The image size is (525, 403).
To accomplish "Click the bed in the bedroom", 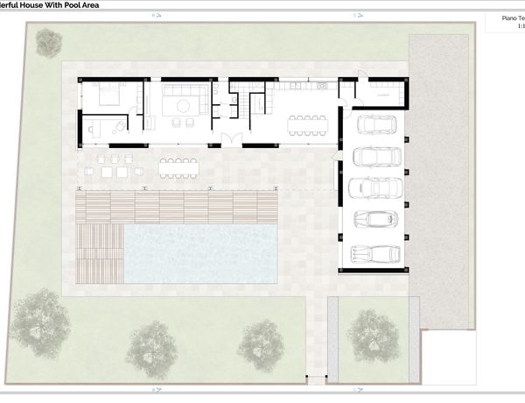I will pyautogui.click(x=108, y=95).
